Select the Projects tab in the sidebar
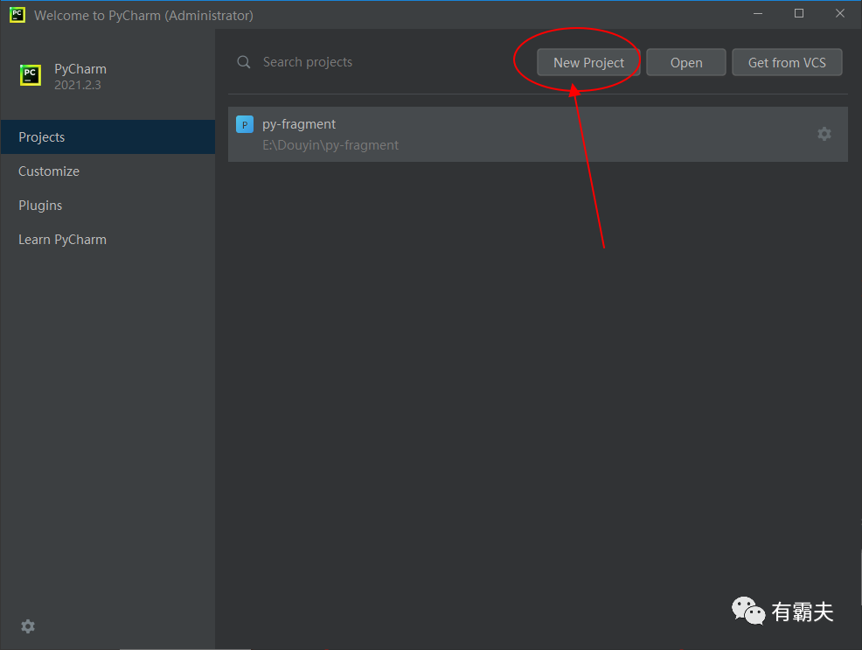The height and width of the screenshot is (650, 862). pyautogui.click(x=42, y=137)
